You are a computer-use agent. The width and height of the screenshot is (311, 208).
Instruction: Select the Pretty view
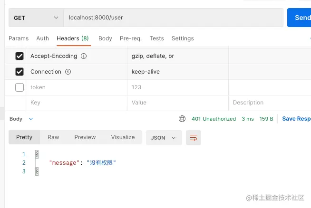pos(24,137)
